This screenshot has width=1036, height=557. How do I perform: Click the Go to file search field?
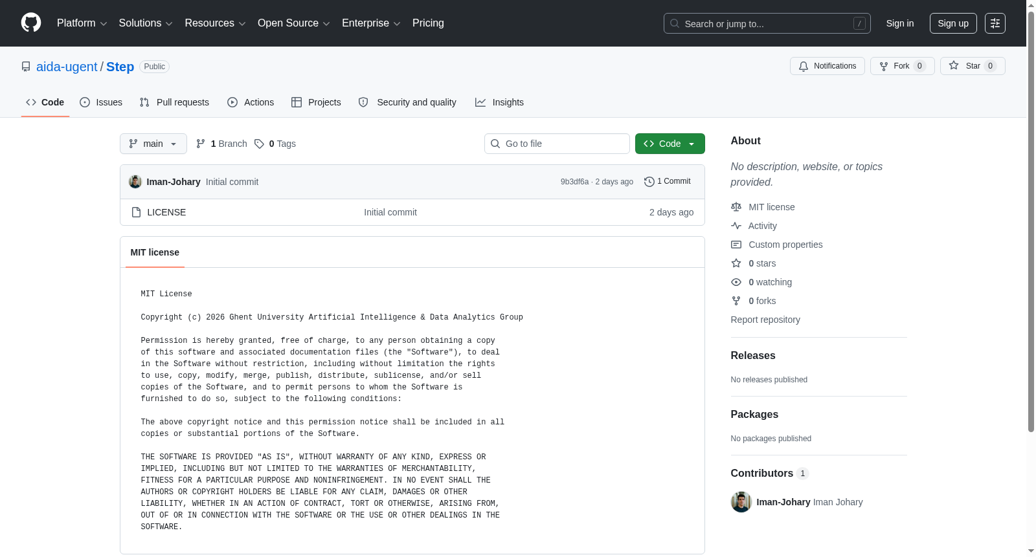tap(557, 144)
